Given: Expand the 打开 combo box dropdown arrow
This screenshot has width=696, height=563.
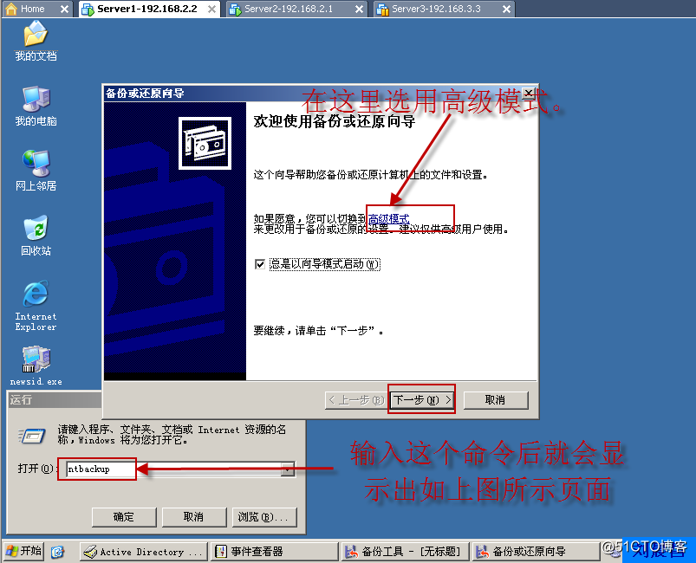Looking at the screenshot, I should pos(288,469).
